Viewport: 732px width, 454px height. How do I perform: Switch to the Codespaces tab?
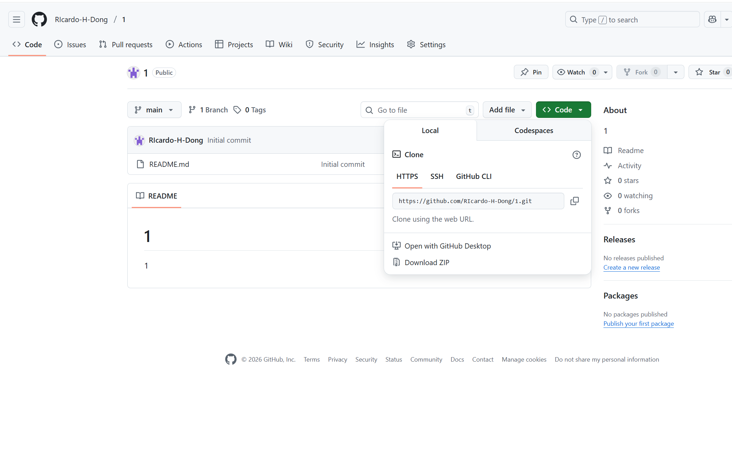click(x=533, y=131)
